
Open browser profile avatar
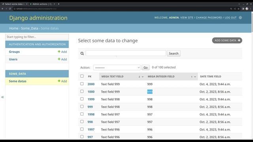coord(247,9)
